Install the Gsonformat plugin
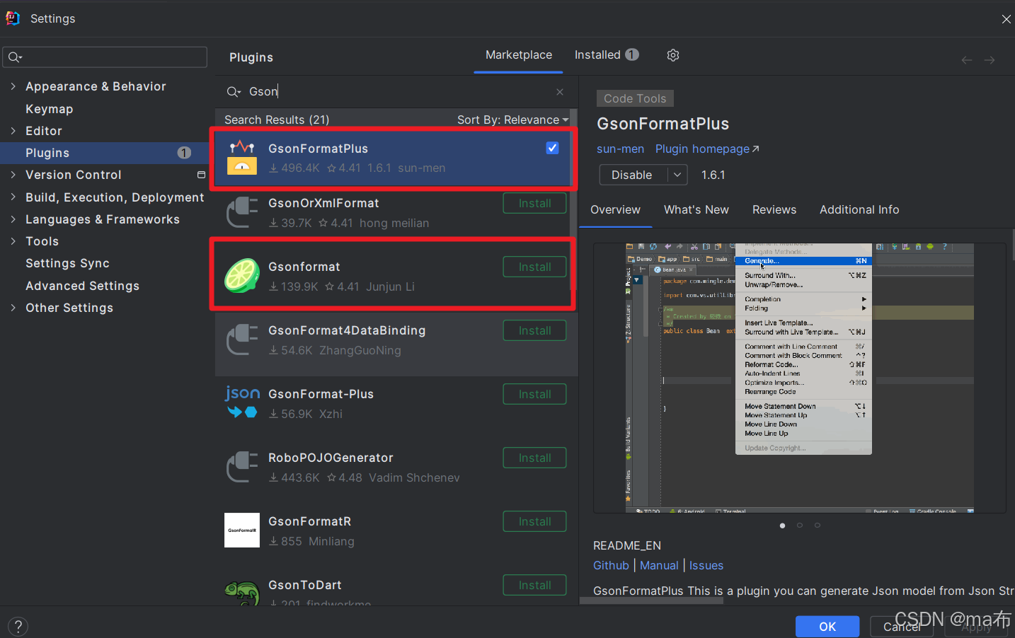The height and width of the screenshot is (638, 1015). 534,267
